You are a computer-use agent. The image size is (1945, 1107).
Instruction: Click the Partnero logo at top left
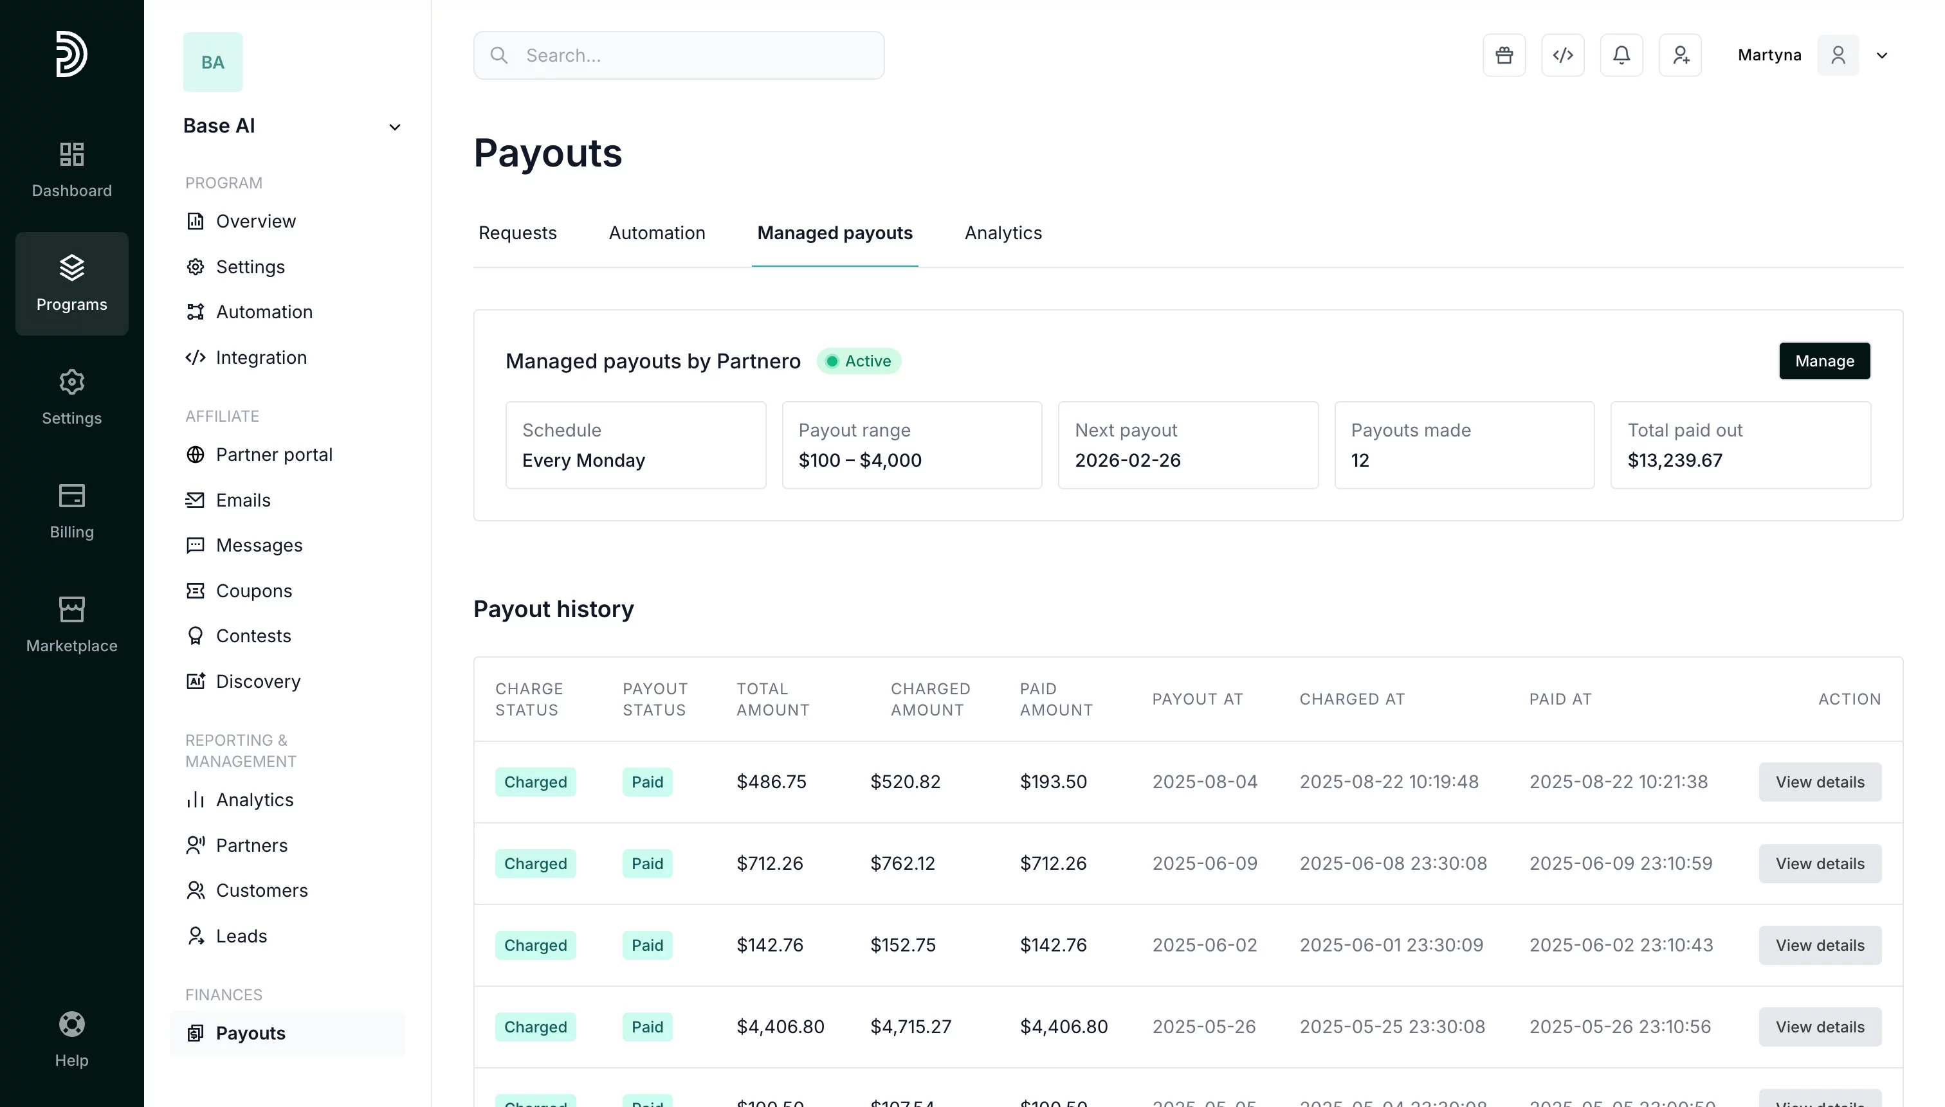coord(71,54)
